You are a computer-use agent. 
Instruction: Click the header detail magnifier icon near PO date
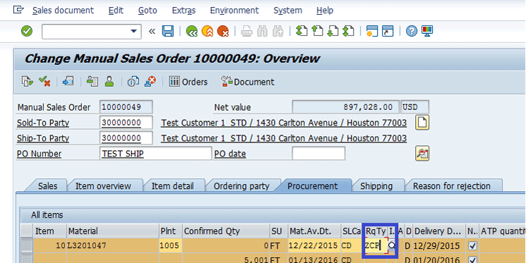click(x=422, y=154)
